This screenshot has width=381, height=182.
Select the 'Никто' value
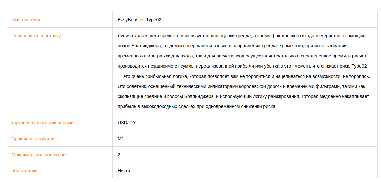124,171
